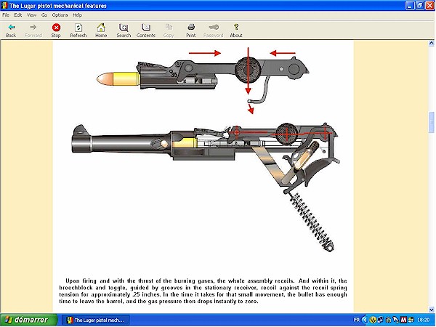Click the Copy toolbar icon
The width and height of the screenshot is (436, 327).
pos(169,27)
